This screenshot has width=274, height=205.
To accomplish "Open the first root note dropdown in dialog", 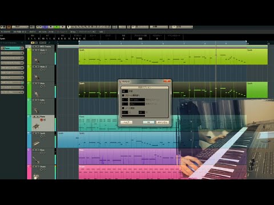I will click(125, 100).
